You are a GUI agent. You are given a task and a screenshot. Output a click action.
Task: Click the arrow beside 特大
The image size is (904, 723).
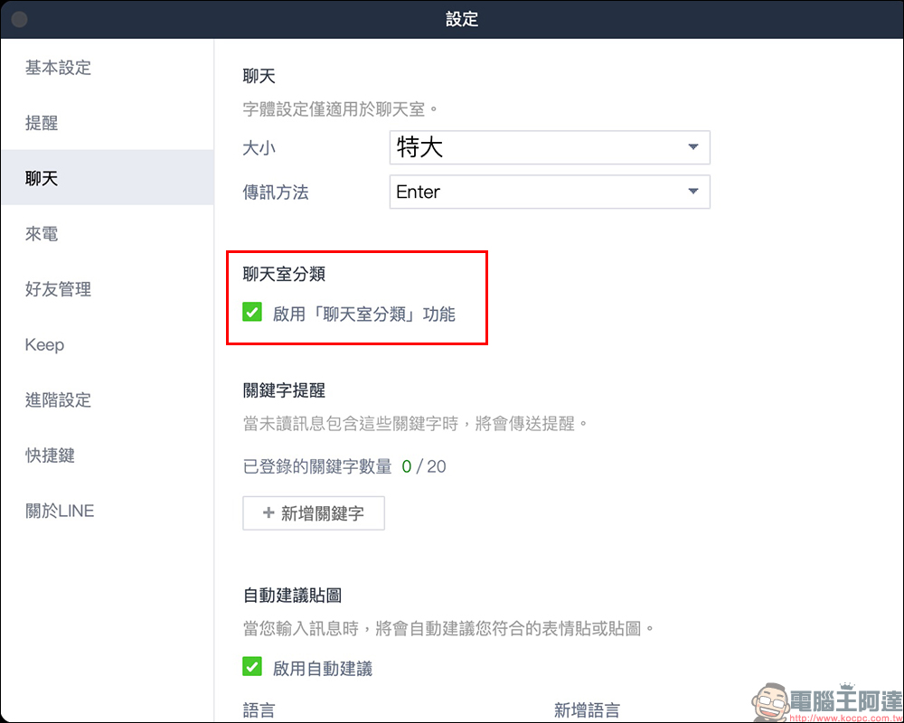693,147
